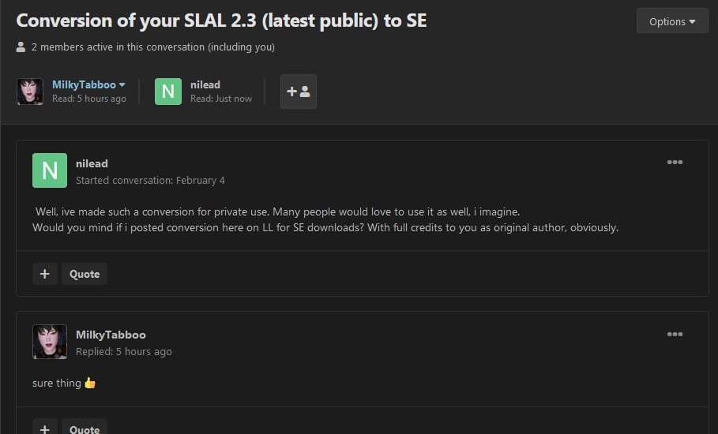Click plus multiquote button under MilkyTabboo's reply
718x434 pixels.
45,428
